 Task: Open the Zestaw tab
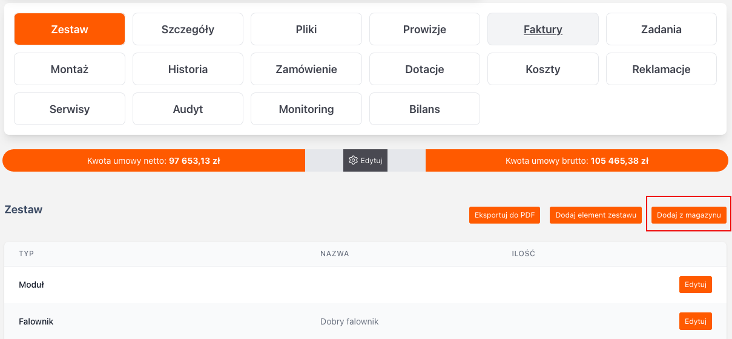tap(70, 29)
